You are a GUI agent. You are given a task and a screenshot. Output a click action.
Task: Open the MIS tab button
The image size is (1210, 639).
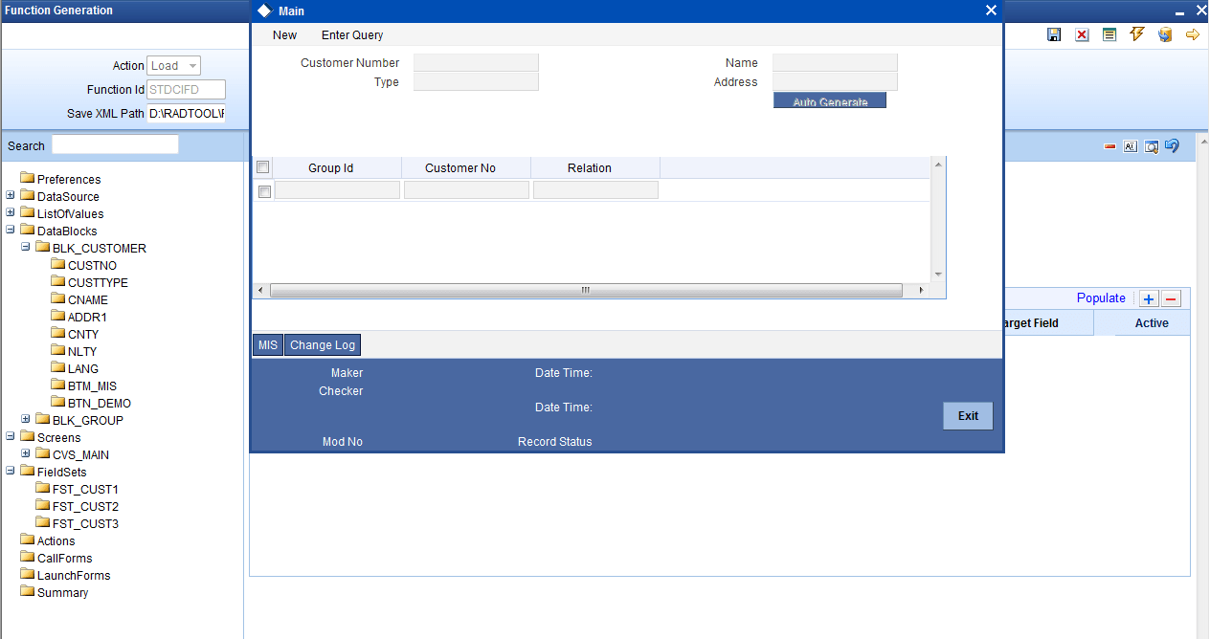(268, 345)
